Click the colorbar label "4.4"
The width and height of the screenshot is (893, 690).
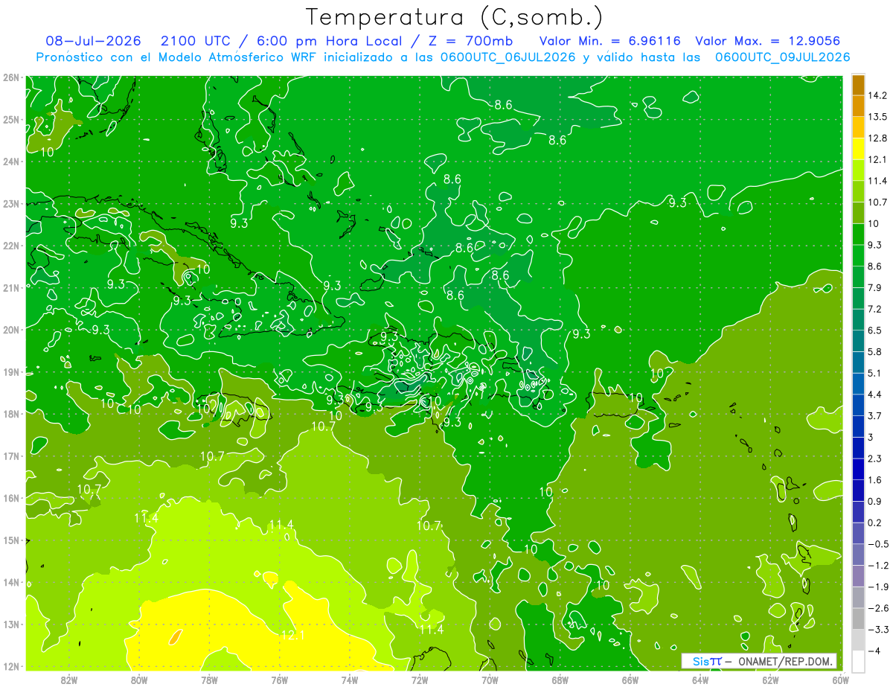(875, 394)
